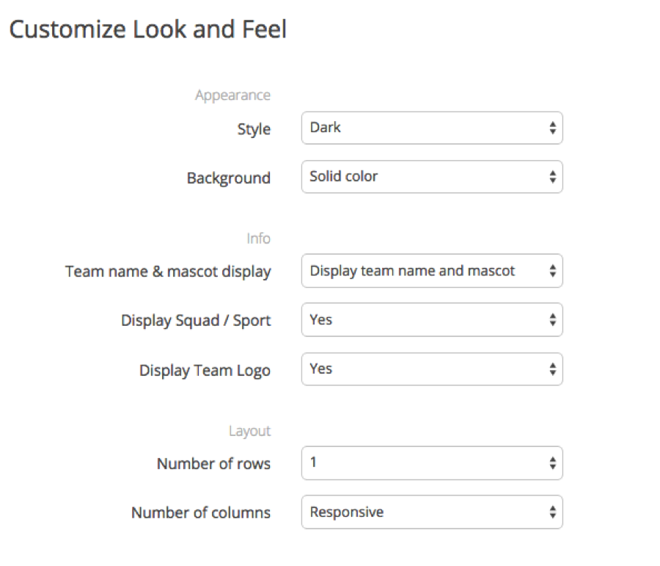
Task: Open the Number of rows dropdown
Action: (432, 462)
